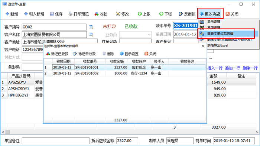This screenshot has width=260, height=146.
Task: Click amount 2327.00 cell
Action: [x=117, y=67]
